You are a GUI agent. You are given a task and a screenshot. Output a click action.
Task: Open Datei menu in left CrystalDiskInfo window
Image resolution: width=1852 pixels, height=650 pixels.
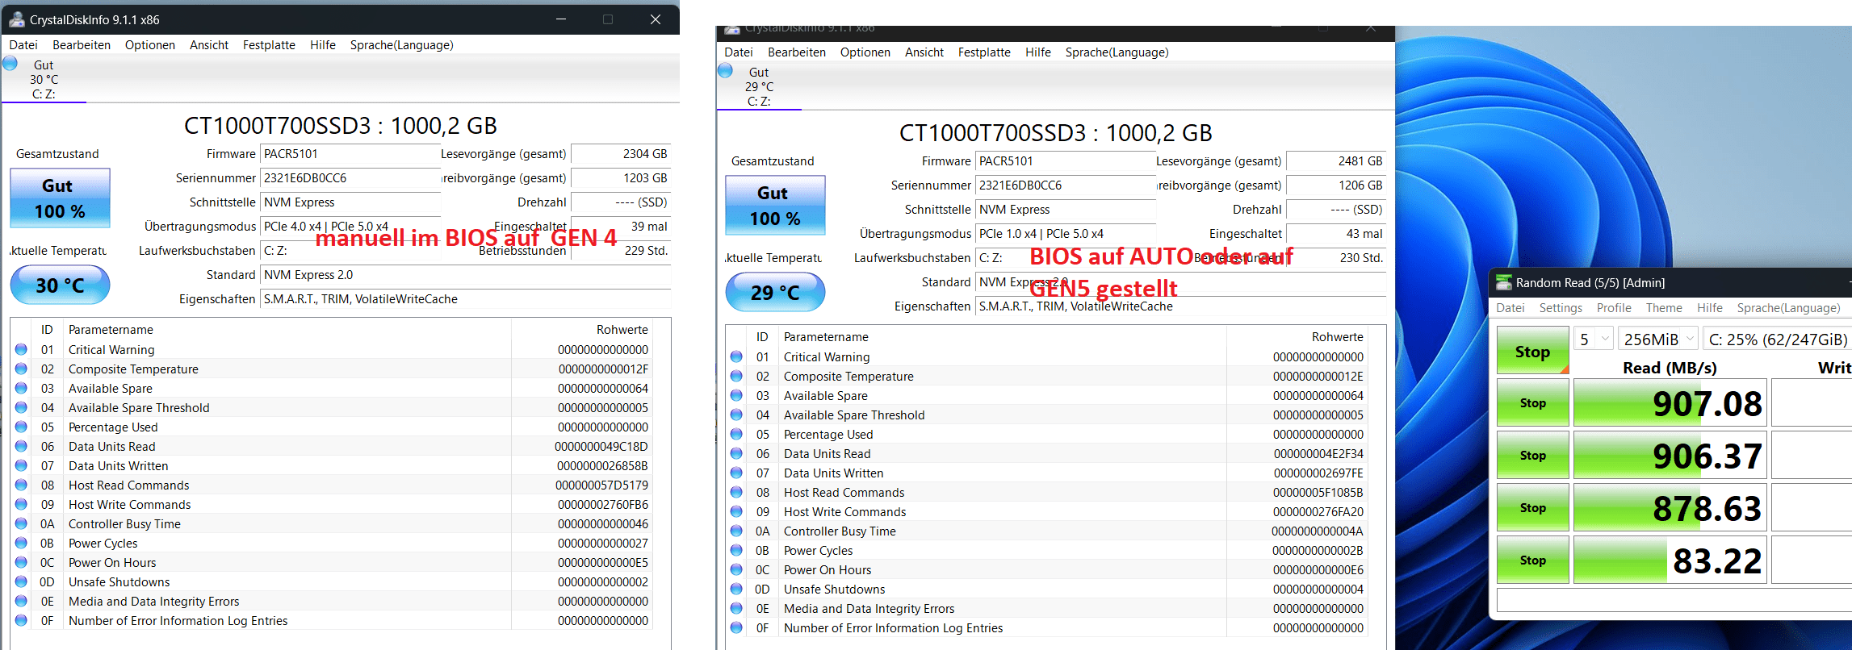pos(23,45)
